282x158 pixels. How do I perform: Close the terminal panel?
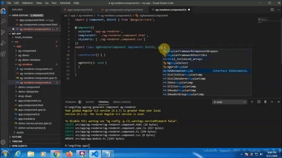(278, 102)
